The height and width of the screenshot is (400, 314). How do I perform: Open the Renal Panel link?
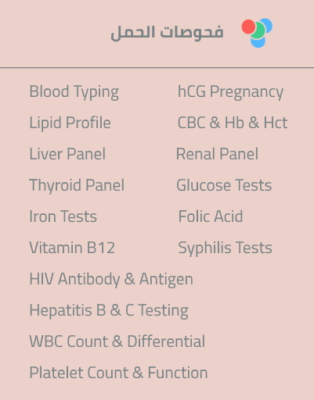(218, 154)
